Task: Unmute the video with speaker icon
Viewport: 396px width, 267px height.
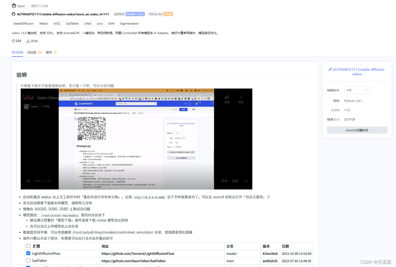Action: (x=246, y=181)
